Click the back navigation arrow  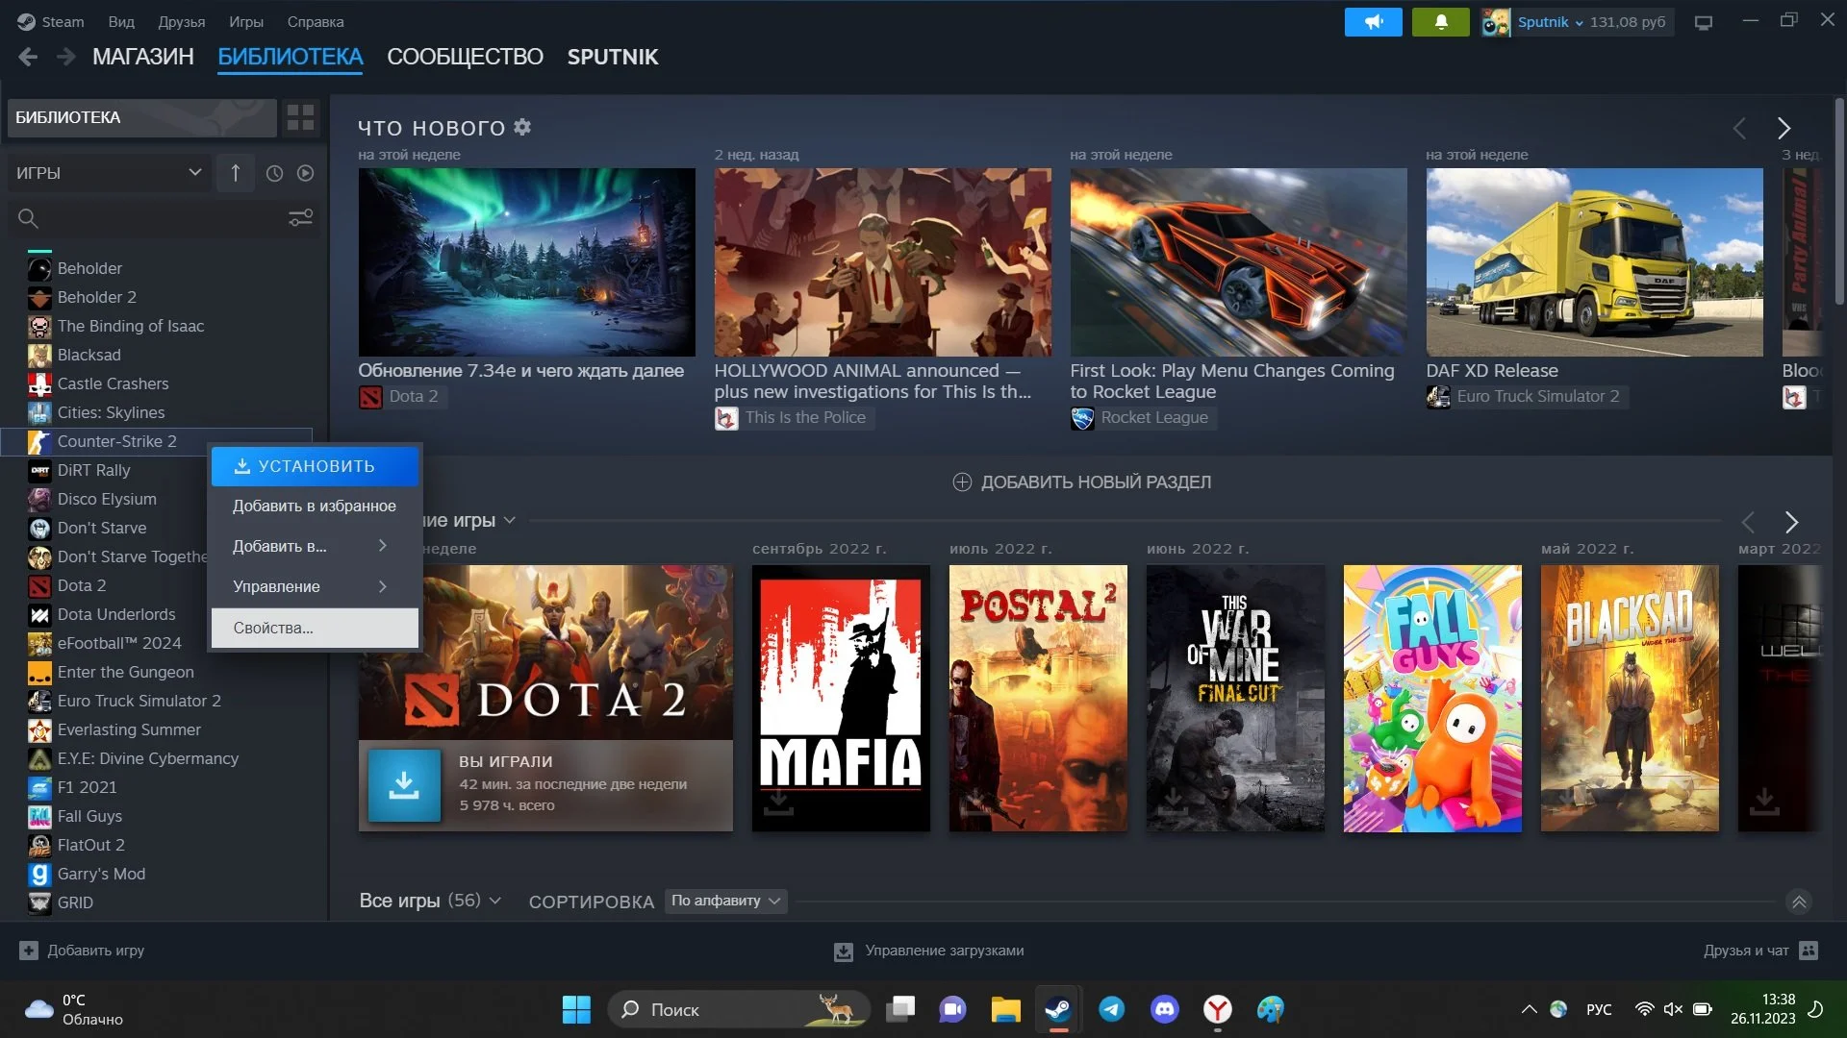click(x=28, y=57)
